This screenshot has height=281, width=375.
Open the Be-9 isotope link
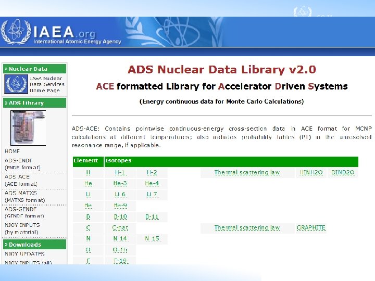click(120, 206)
